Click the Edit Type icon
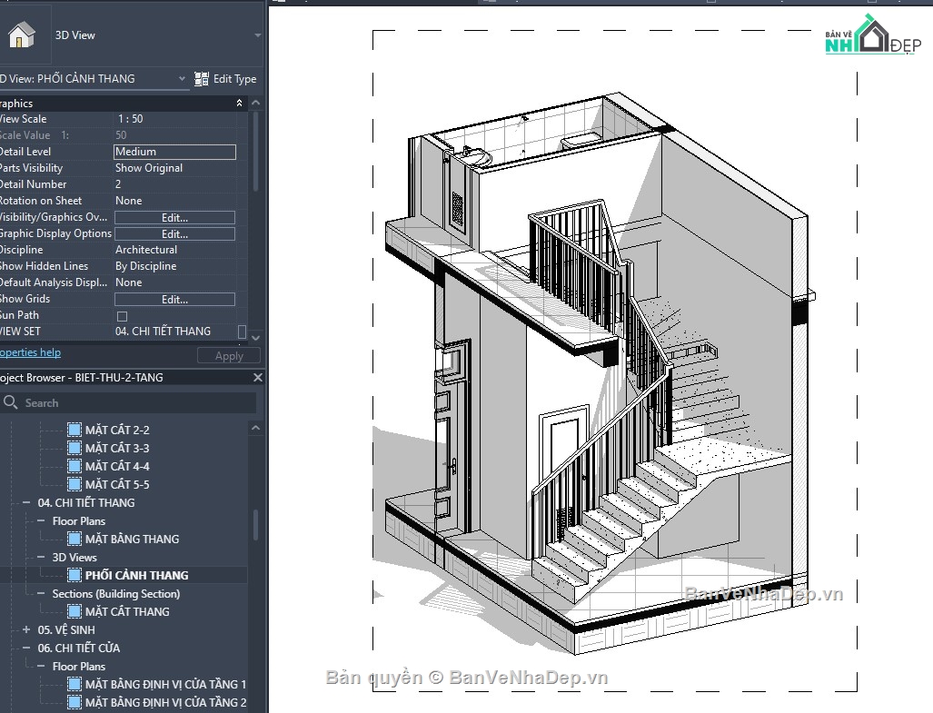933x713 pixels. click(x=202, y=78)
